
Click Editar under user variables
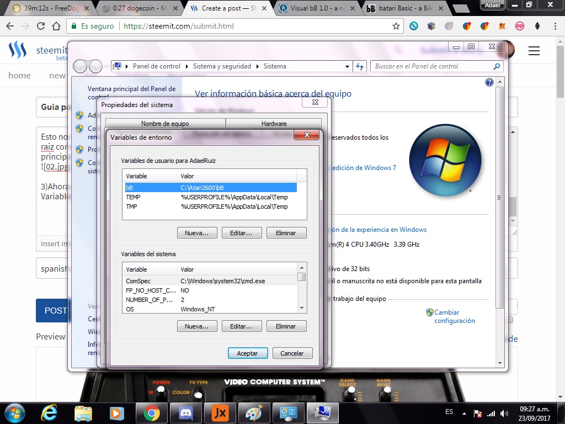tap(241, 233)
